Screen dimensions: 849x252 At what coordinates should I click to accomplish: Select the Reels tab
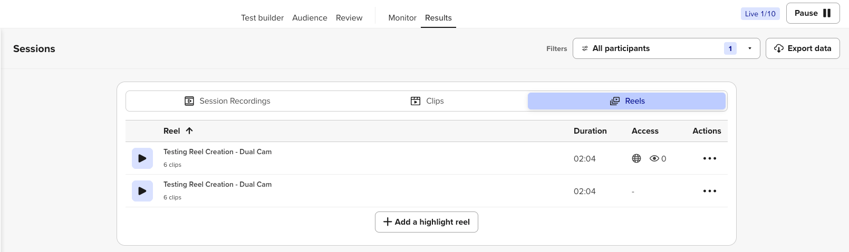tap(626, 101)
